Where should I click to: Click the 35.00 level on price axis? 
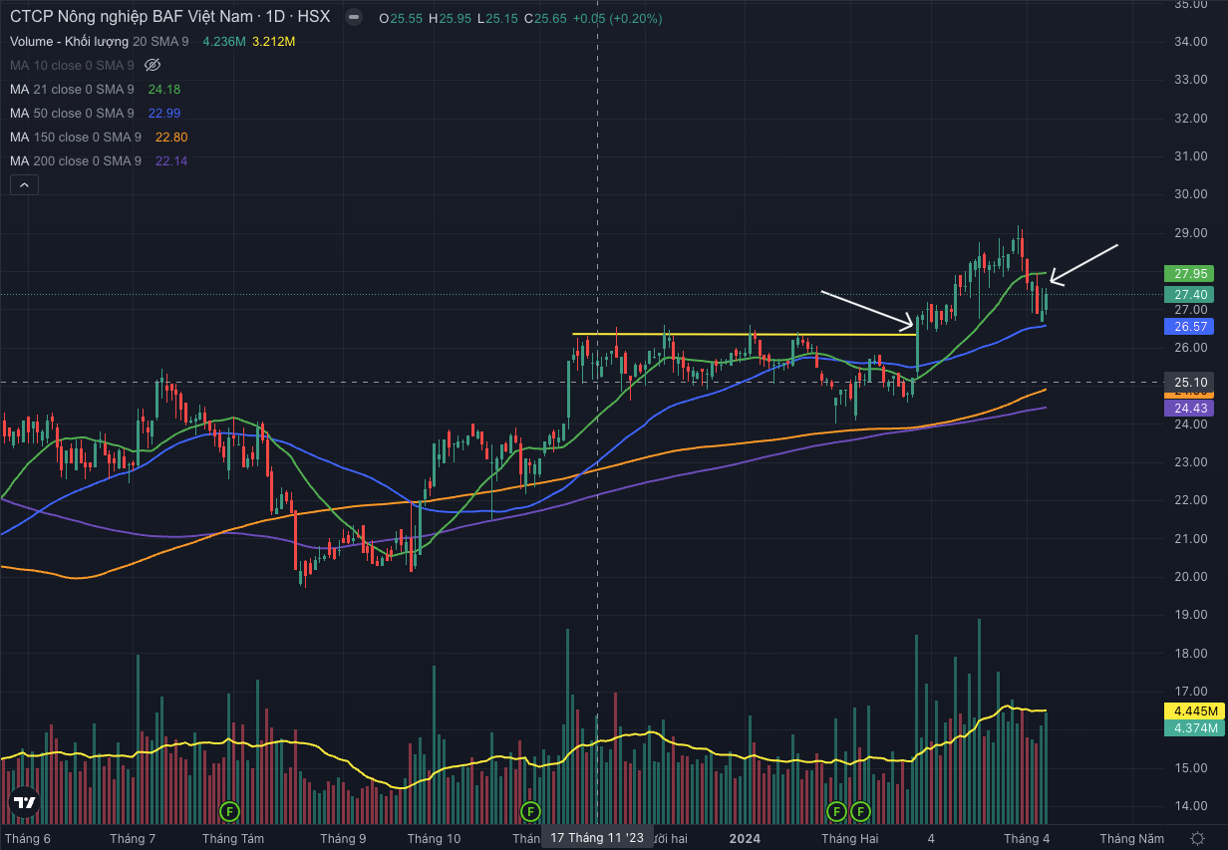[1191, 4]
